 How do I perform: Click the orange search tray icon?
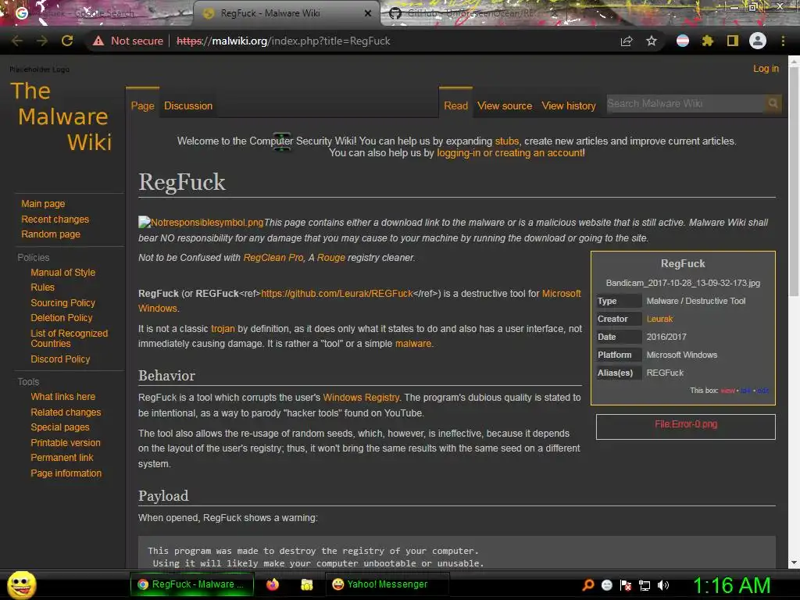pos(588,584)
